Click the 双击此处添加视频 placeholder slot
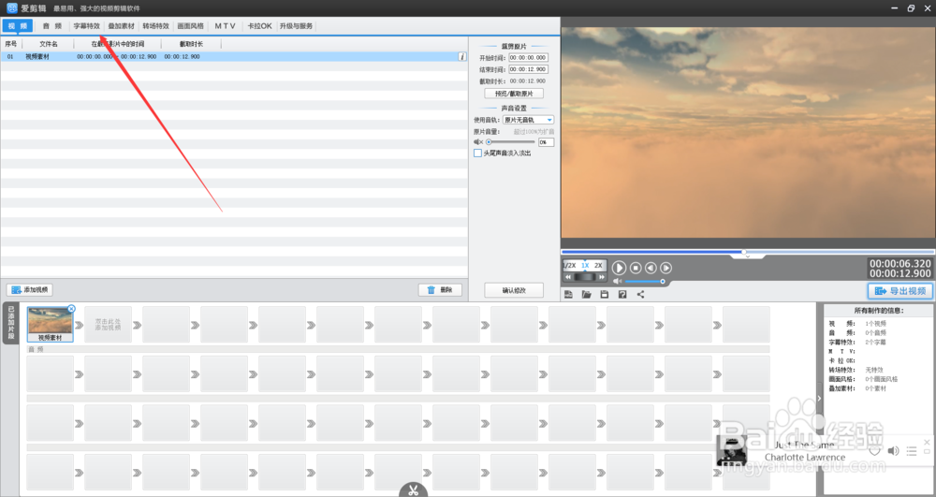Screen dimensions: 936x497 108,325
